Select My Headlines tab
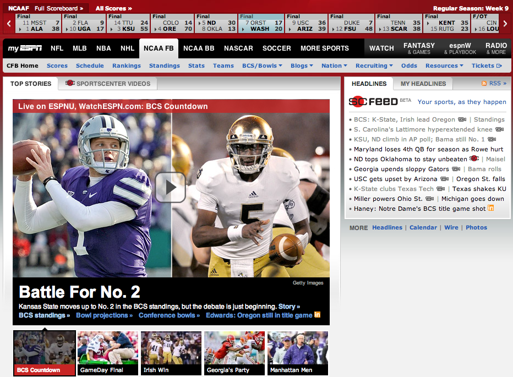 (423, 84)
